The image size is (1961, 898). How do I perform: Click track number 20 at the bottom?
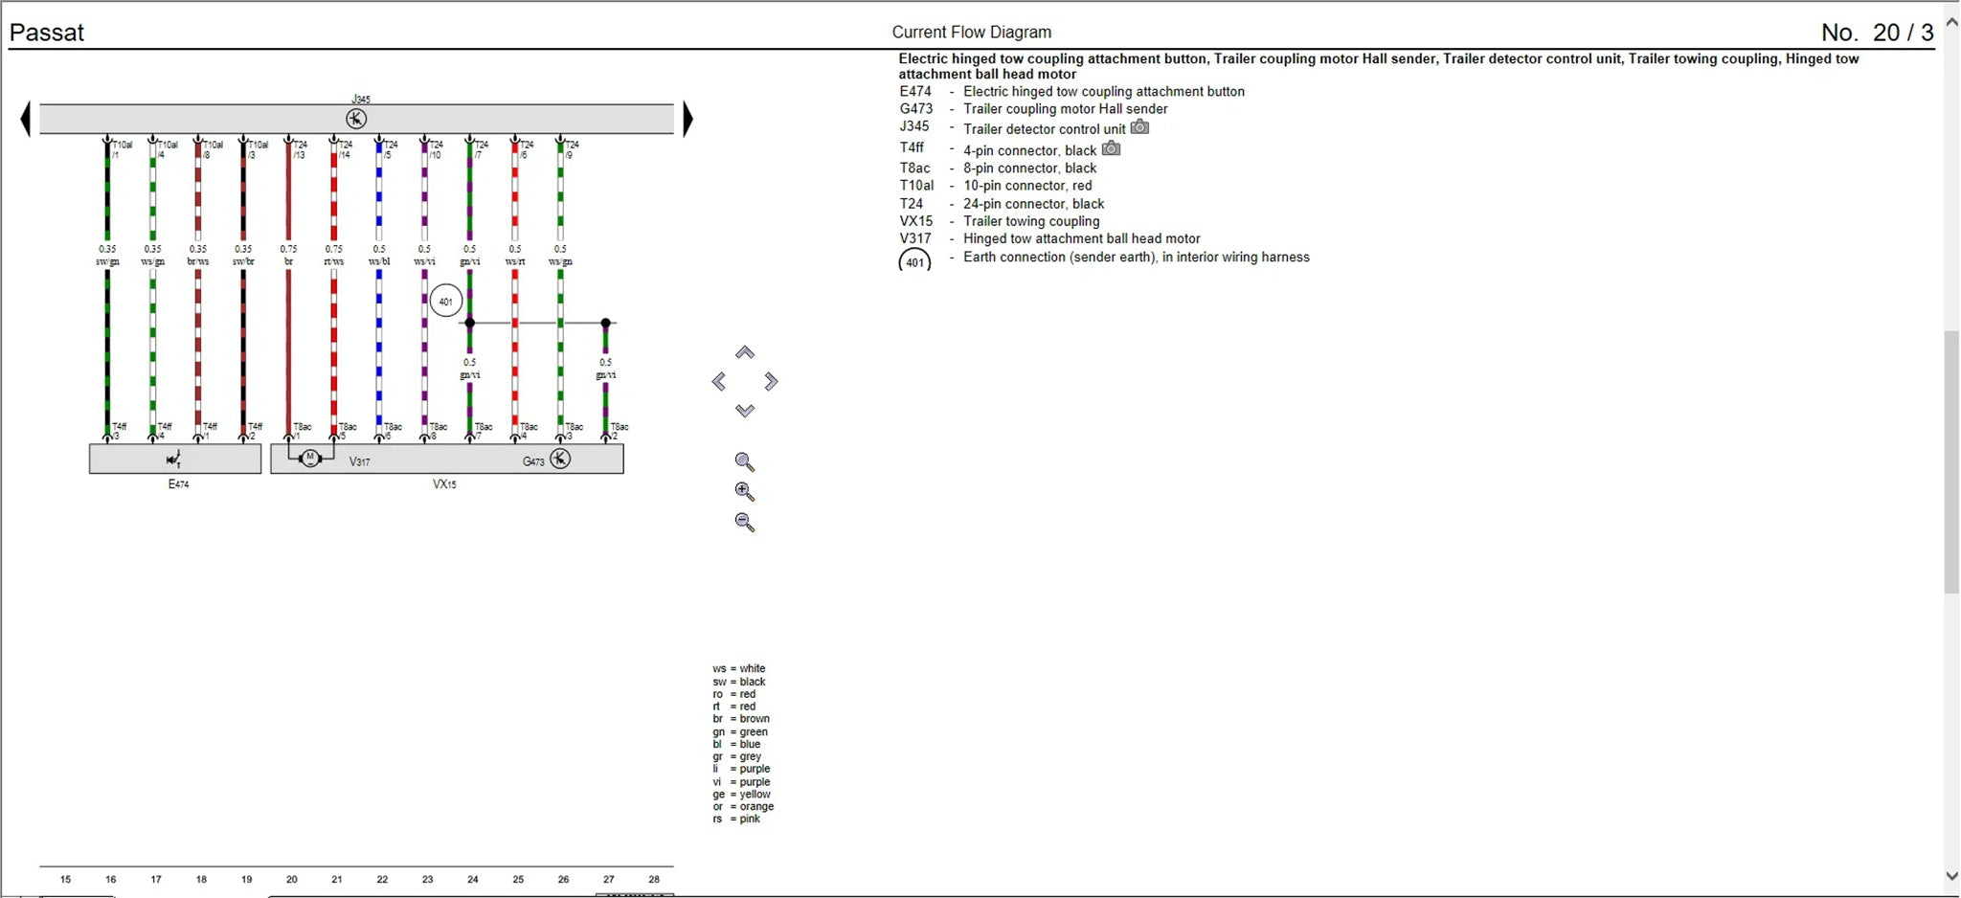pos(292,880)
